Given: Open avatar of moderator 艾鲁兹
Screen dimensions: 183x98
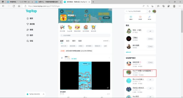Looking at the screenshot, I should point(129,39).
